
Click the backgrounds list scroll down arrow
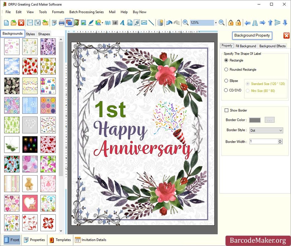(61, 231)
